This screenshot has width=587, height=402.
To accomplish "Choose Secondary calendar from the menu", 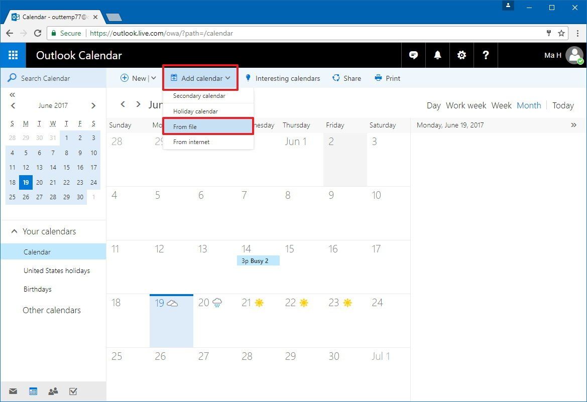I will pos(208,96).
